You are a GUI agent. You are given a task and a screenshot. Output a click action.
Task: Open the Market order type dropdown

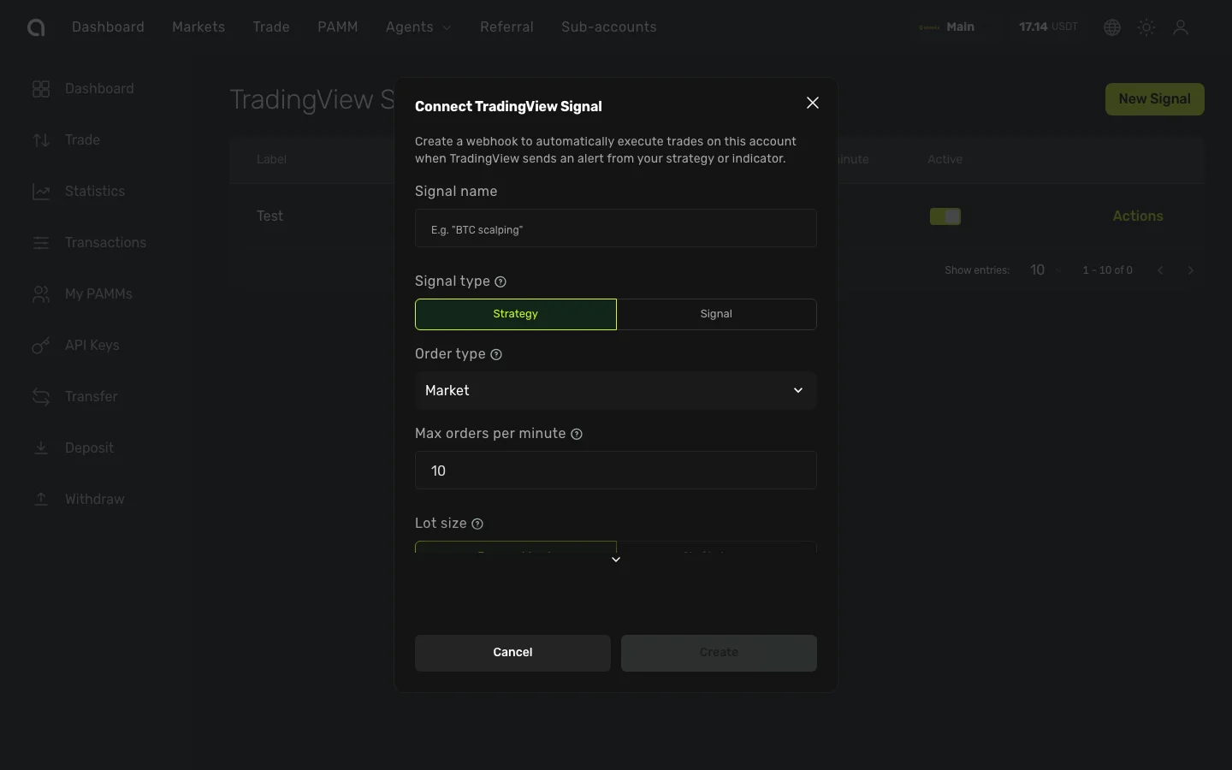click(x=614, y=390)
